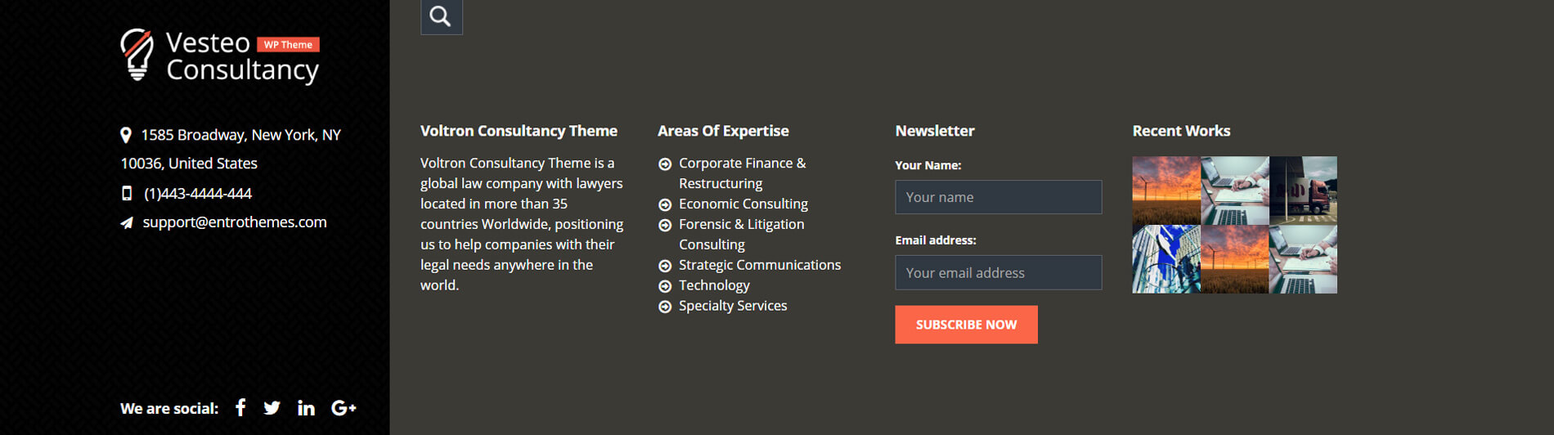This screenshot has height=435, width=1554.
Task: Click the phone icon beside the number
Action: pyautogui.click(x=127, y=193)
